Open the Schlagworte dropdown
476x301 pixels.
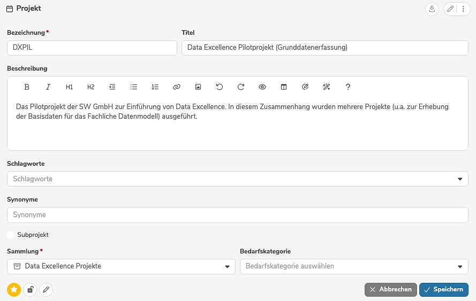pyautogui.click(x=459, y=179)
